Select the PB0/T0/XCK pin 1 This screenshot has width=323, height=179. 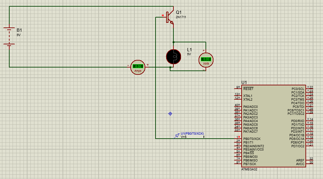click(x=238, y=137)
